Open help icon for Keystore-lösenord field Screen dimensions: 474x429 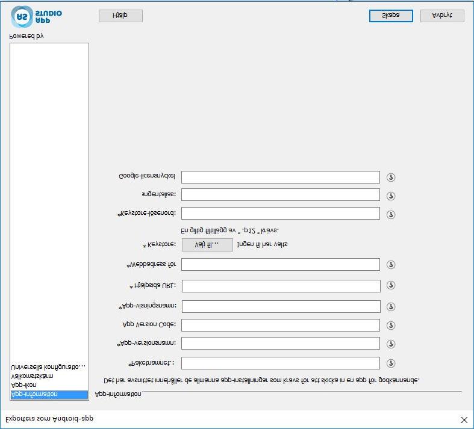391,215
